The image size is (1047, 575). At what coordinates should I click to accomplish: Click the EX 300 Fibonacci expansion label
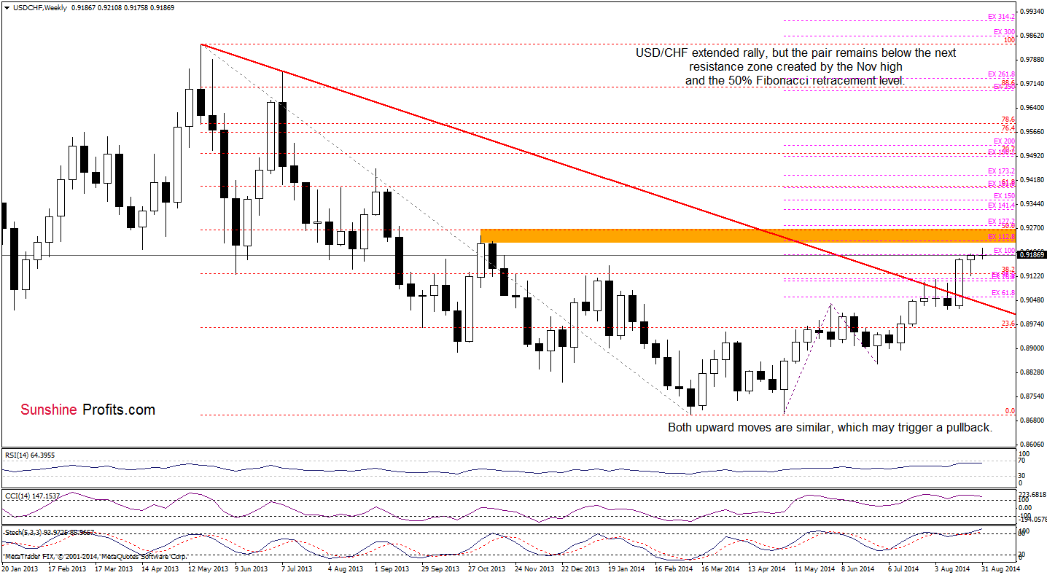[1004, 32]
